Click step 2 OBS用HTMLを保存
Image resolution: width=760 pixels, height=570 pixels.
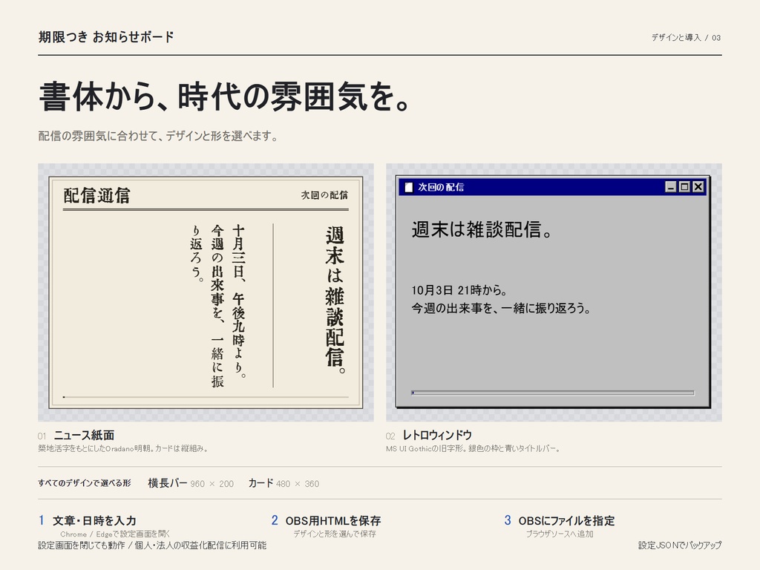327,521
